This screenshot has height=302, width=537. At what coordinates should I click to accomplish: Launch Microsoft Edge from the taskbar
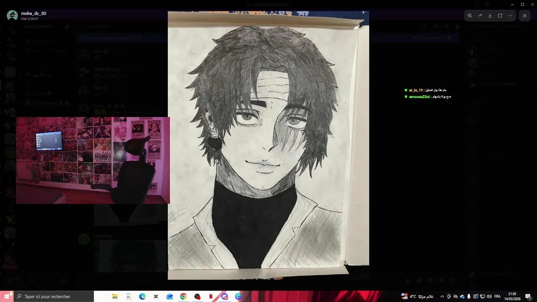[142, 297]
